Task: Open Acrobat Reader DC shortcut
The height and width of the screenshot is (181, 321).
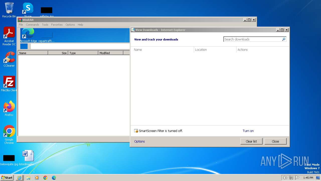Action: click(x=9, y=36)
